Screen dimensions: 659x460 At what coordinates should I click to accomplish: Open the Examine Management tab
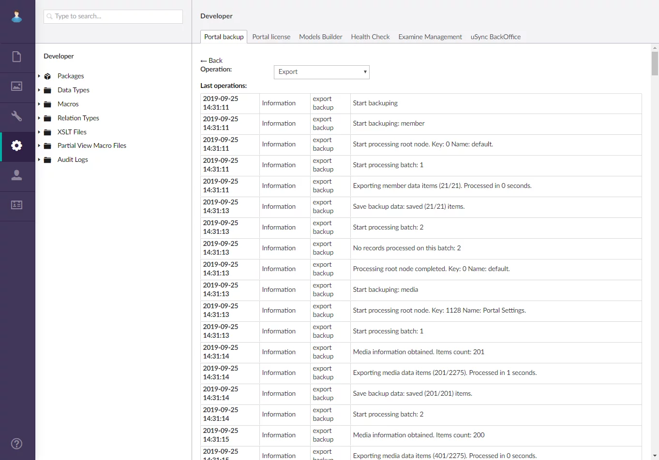point(430,37)
